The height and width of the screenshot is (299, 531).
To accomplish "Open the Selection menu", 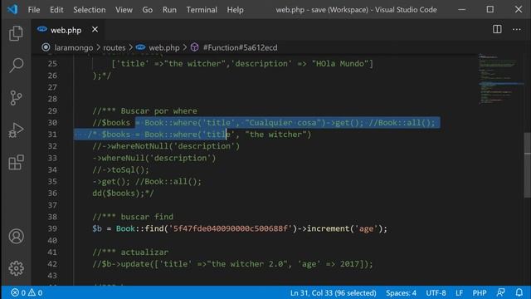I will point(90,9).
